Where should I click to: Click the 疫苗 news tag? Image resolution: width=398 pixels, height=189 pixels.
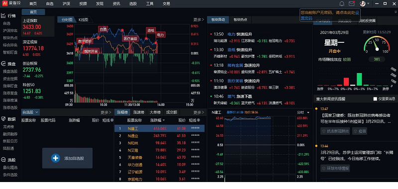pyautogui.click(x=359, y=131)
